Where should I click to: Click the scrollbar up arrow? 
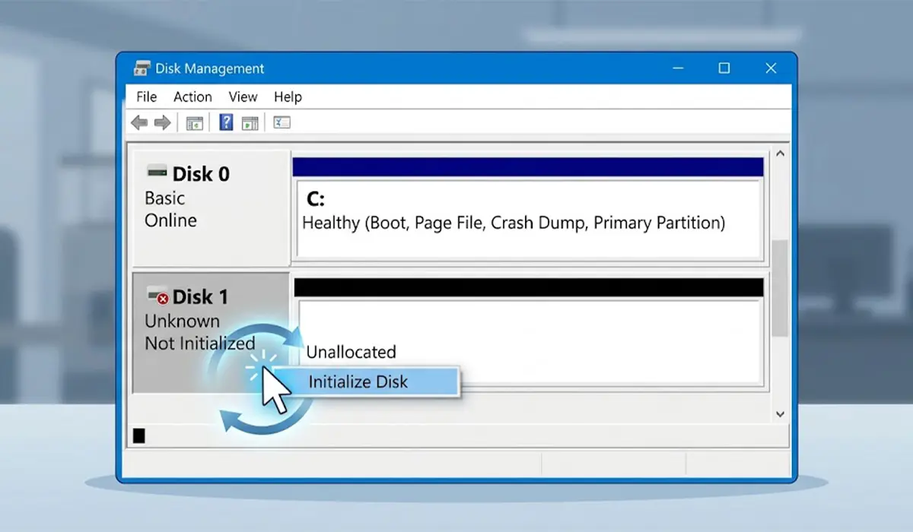779,154
